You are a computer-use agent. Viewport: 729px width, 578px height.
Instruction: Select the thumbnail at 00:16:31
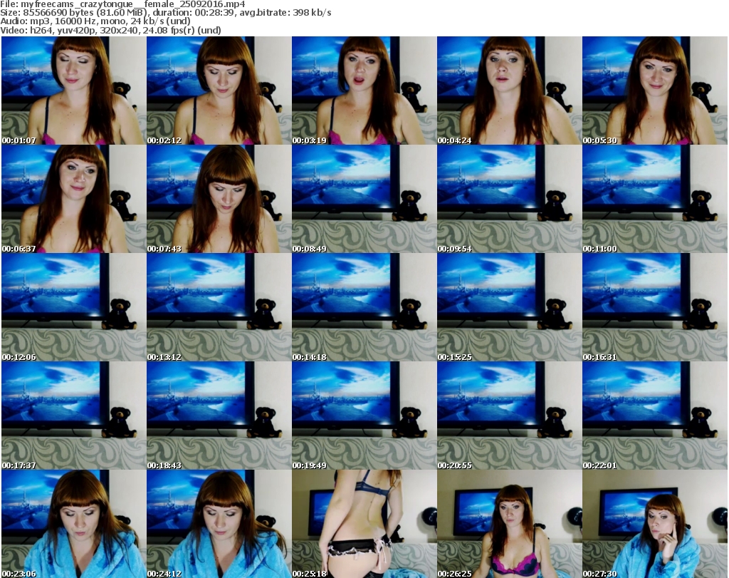click(654, 307)
